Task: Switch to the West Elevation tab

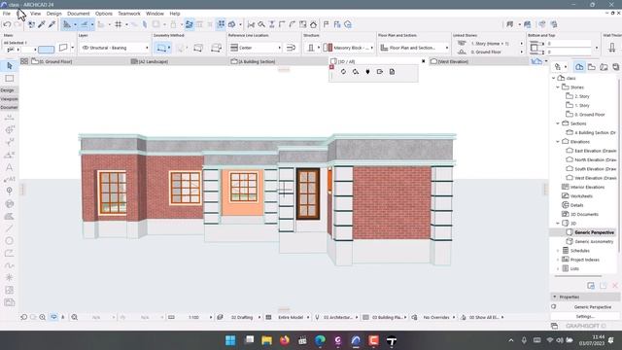Action: coord(449,61)
